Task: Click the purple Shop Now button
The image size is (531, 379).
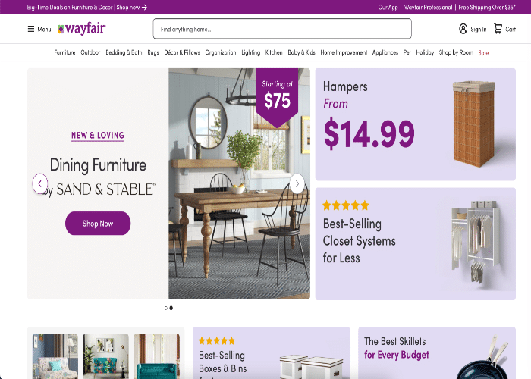Action: (x=98, y=224)
